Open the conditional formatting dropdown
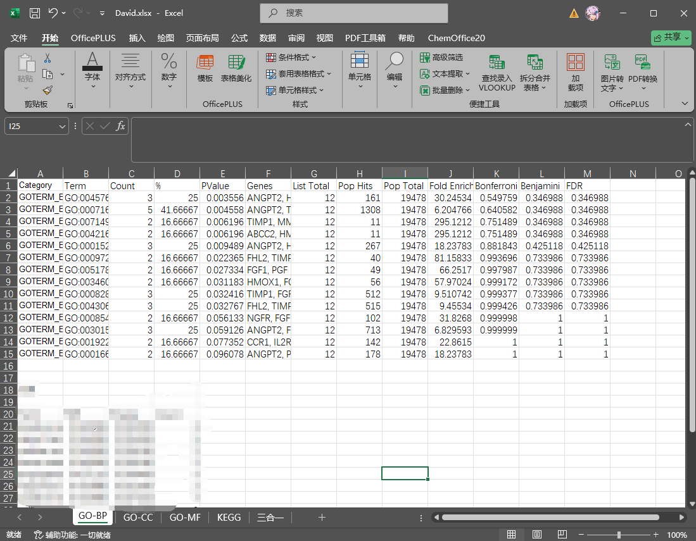The width and height of the screenshot is (696, 541). point(299,58)
